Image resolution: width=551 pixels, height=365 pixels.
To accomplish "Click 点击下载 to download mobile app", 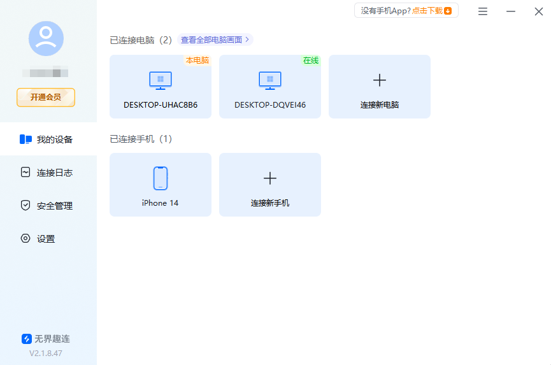I will pyautogui.click(x=427, y=11).
